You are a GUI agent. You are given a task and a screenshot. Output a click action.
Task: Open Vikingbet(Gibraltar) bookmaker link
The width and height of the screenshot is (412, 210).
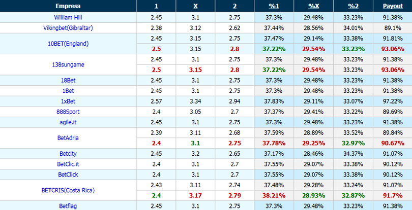(x=68, y=28)
